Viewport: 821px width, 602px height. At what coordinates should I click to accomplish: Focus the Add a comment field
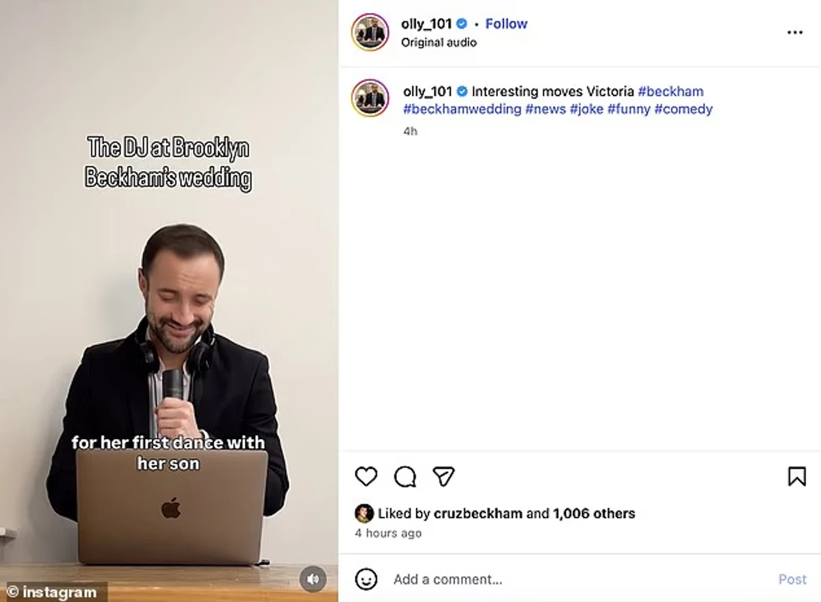tap(578, 579)
